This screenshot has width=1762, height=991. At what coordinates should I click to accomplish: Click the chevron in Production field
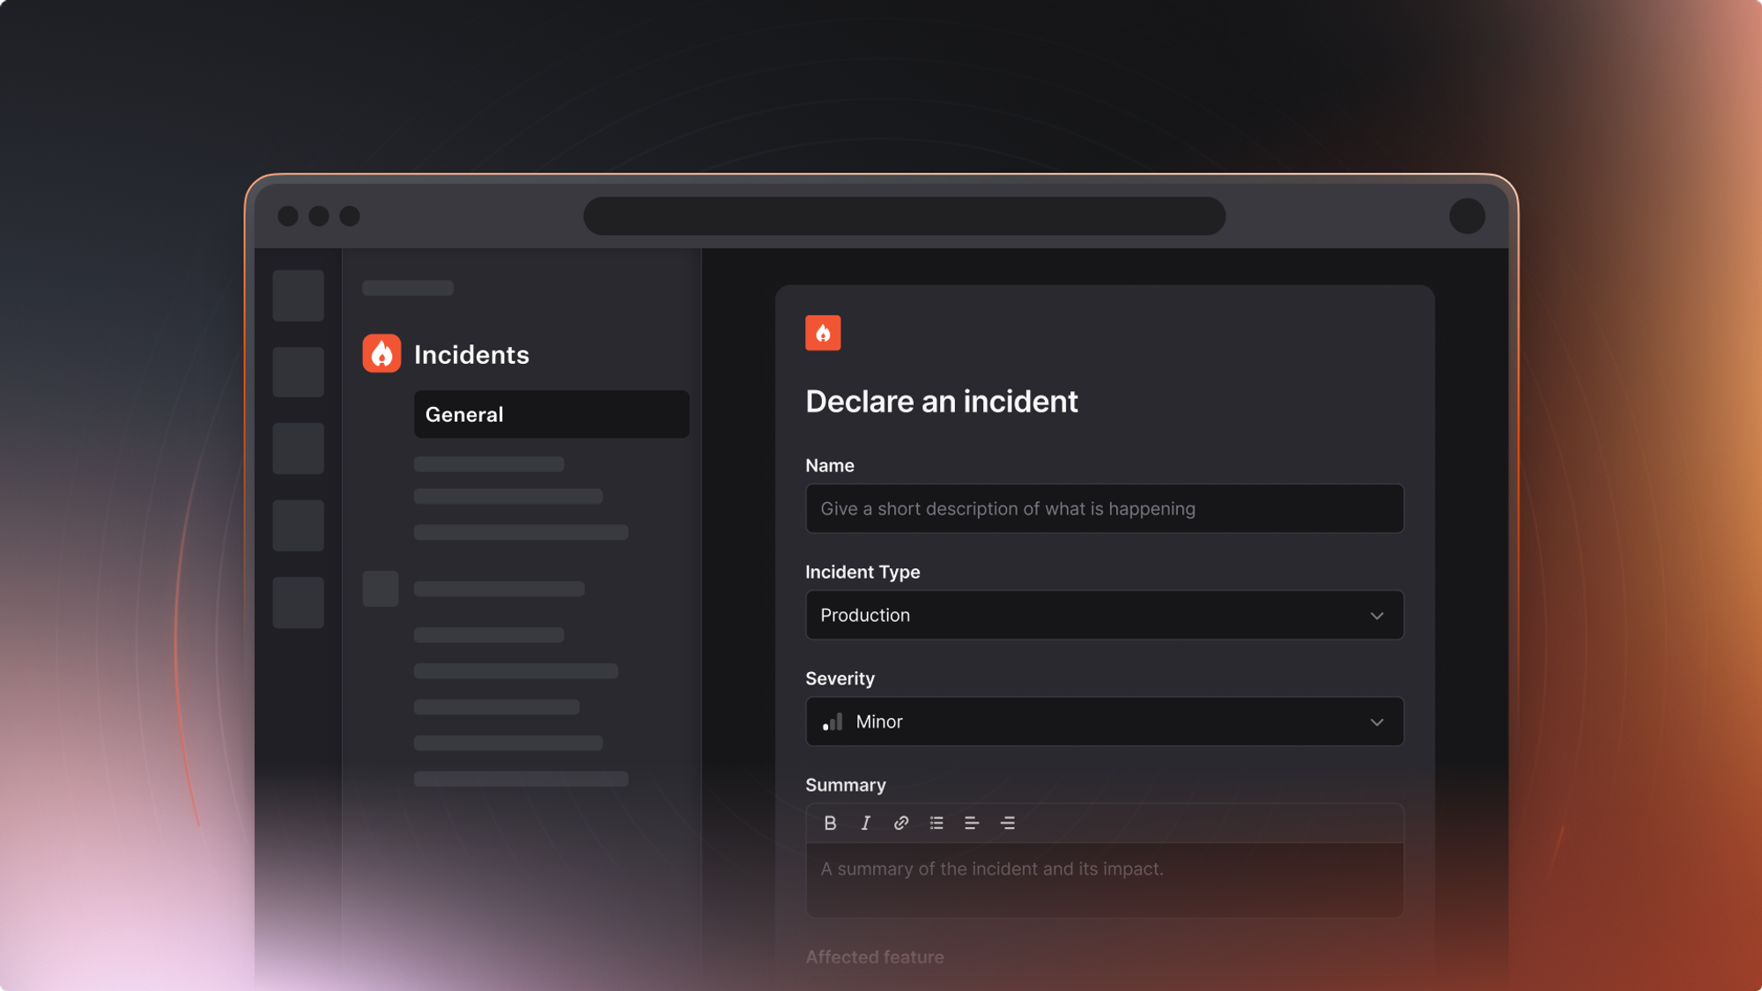(1376, 616)
